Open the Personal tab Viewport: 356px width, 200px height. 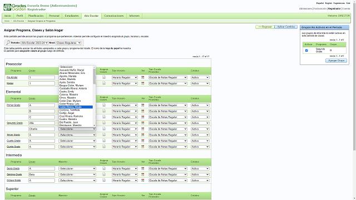(54, 16)
